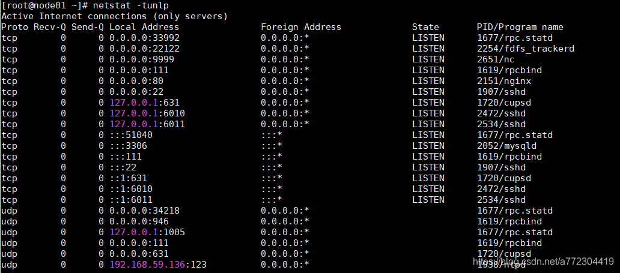Viewport: 620px width, 273px height.
Task: Click the loopback address ::1:6010
Action: (x=131, y=189)
